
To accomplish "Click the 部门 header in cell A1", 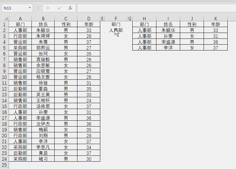I will (20, 24).
